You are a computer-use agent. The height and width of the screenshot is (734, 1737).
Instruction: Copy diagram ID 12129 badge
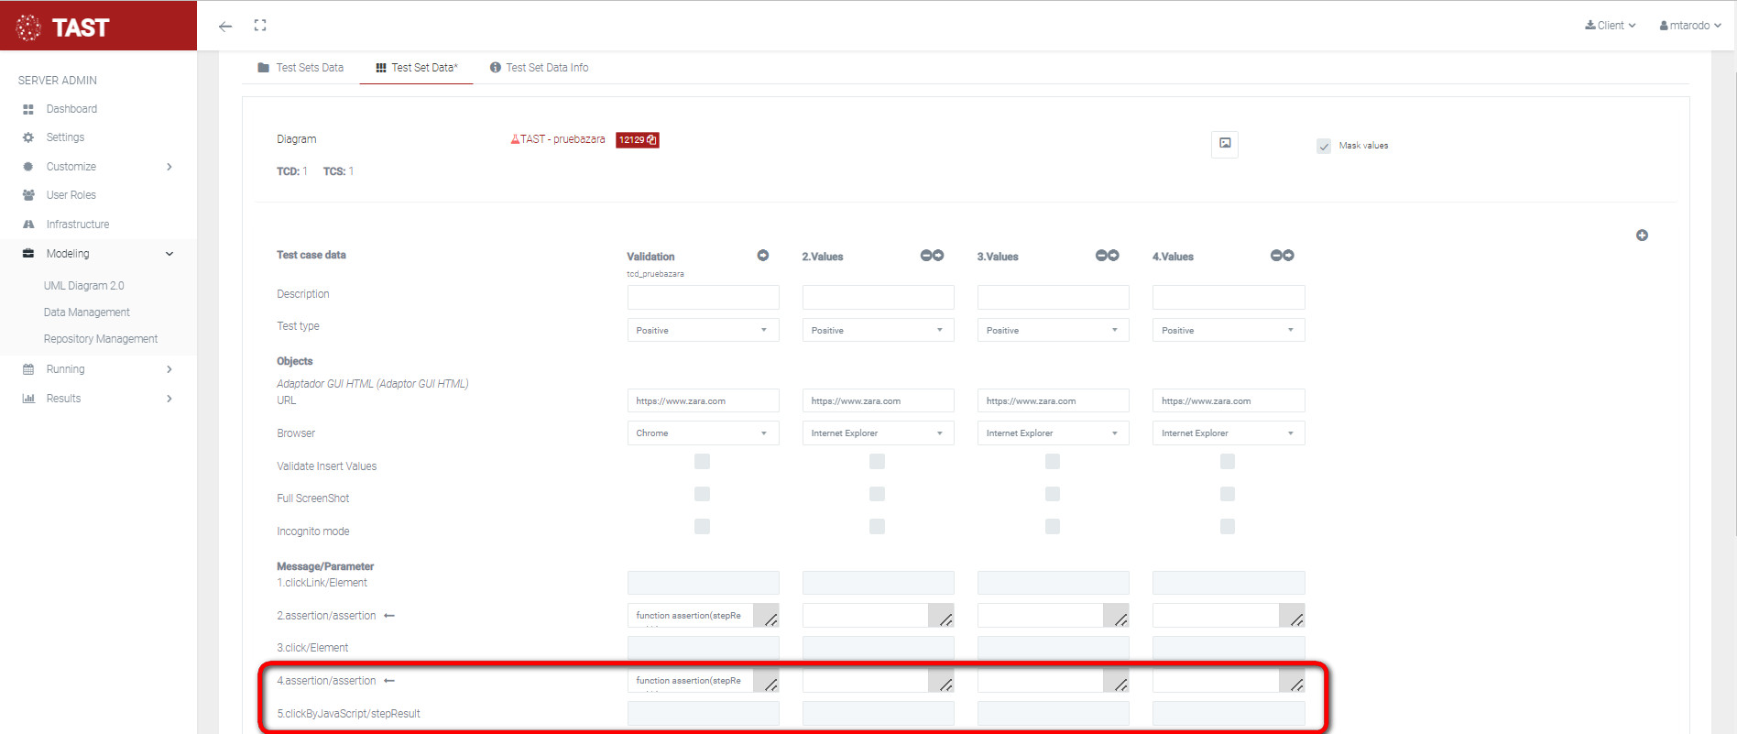tap(638, 140)
